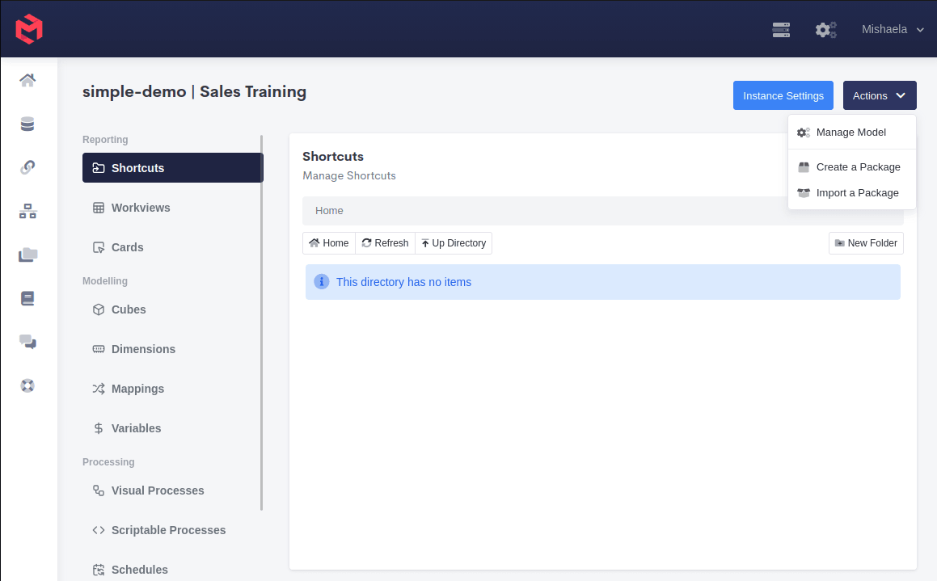
Task: Open the settings gears icon in the header
Action: (826, 30)
